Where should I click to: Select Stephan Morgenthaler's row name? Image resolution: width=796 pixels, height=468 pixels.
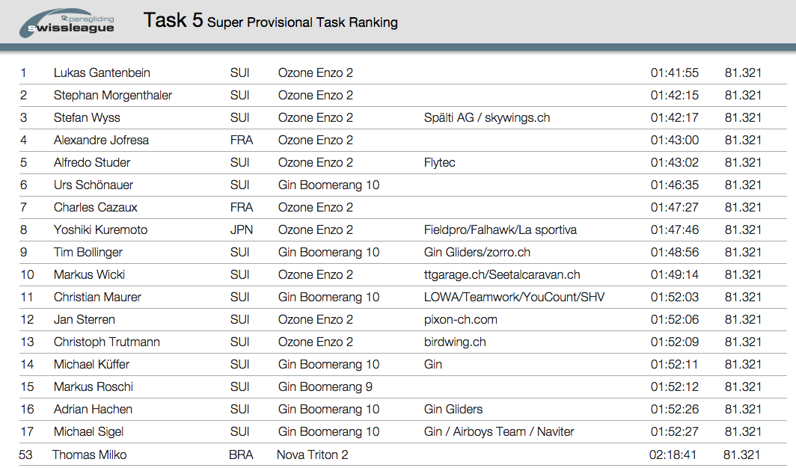point(113,96)
